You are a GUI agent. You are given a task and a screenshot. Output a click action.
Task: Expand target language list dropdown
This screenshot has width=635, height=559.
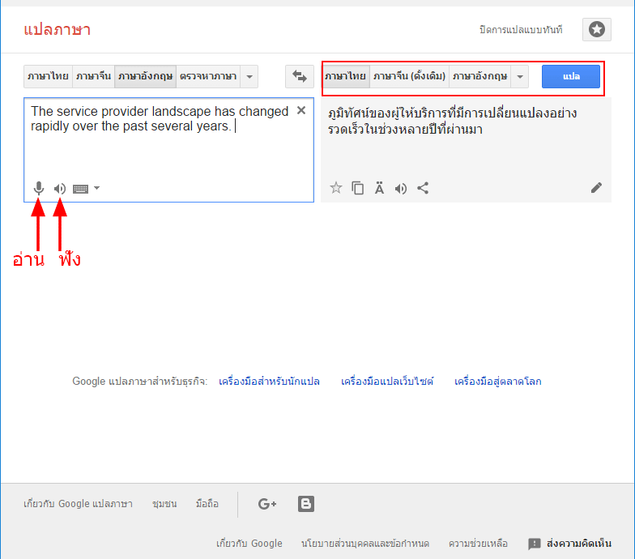[520, 76]
